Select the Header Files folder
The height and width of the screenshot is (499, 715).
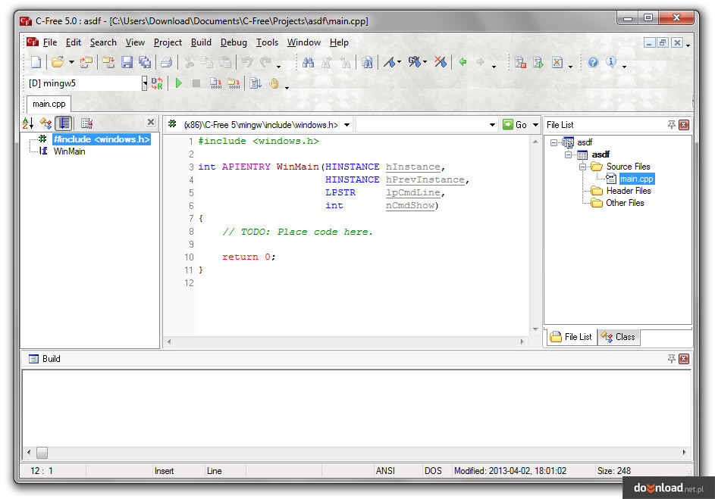coord(629,191)
